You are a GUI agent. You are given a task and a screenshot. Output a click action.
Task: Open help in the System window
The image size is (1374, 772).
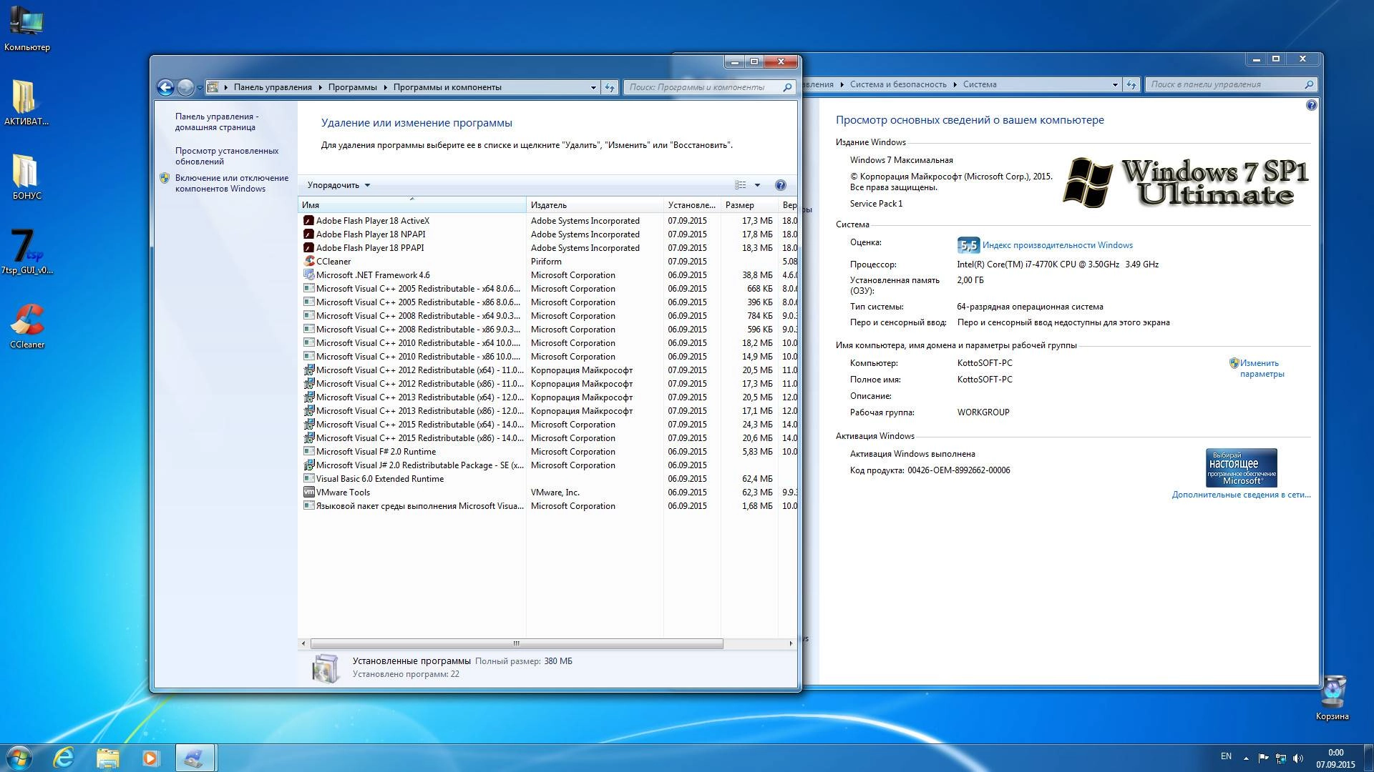[x=1311, y=105]
